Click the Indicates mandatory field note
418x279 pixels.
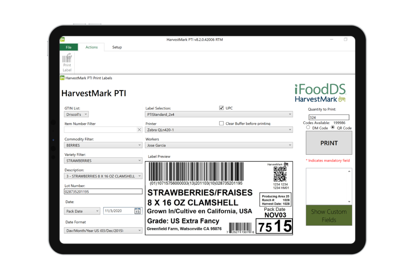[328, 160]
